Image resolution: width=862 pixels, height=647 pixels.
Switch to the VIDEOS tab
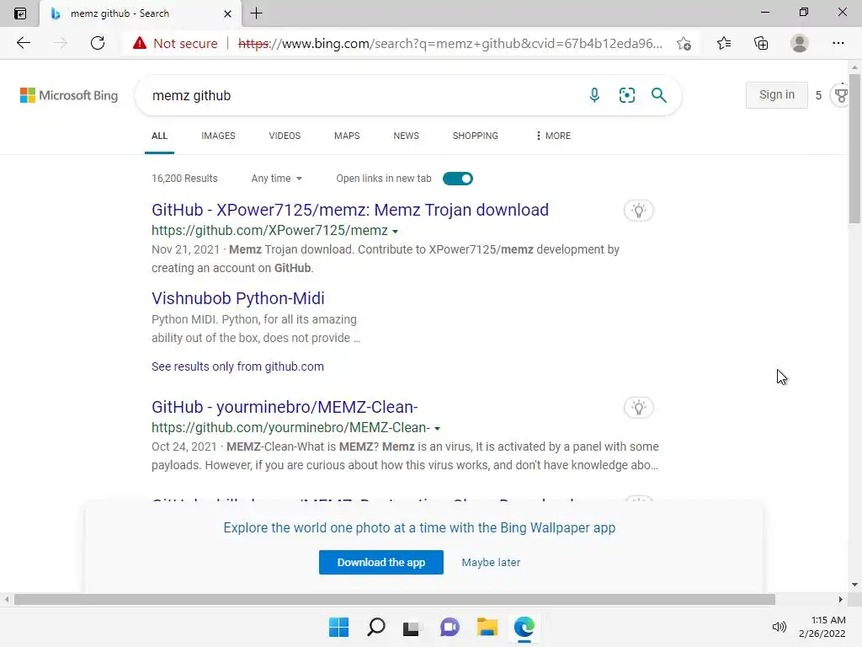[x=285, y=136]
